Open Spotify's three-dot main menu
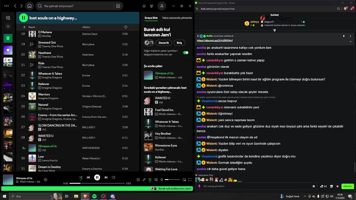Screen dimensions: 356x200 [x=7, y=6]
